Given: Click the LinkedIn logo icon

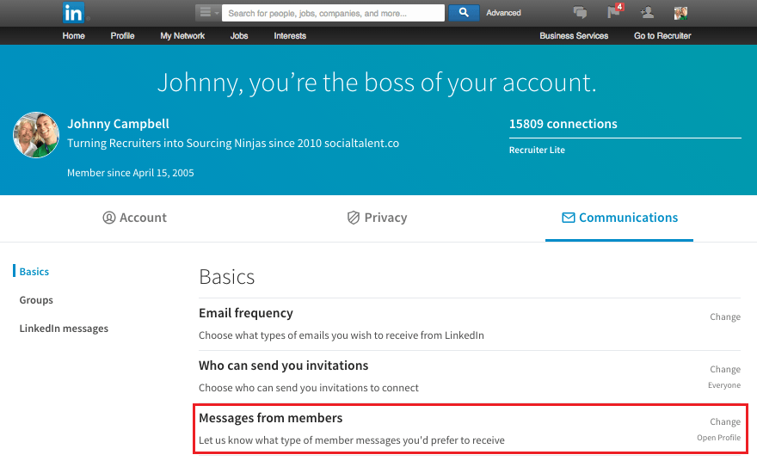Looking at the screenshot, I should pos(73,13).
